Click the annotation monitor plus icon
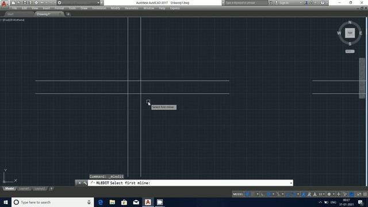This screenshot has width=368, height=207. 339,194
